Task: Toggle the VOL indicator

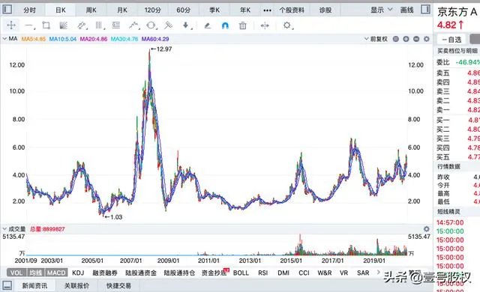Action: point(16,273)
